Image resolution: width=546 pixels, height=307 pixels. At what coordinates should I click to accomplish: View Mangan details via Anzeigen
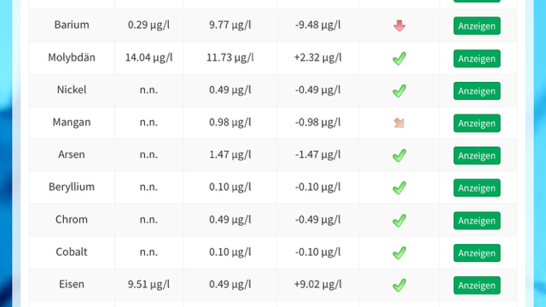pyautogui.click(x=477, y=123)
